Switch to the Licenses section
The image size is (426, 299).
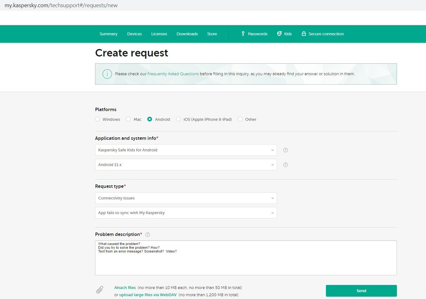[x=159, y=34]
